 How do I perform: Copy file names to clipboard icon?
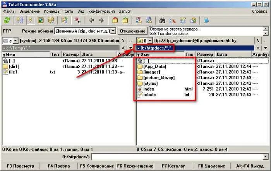[193, 21]
